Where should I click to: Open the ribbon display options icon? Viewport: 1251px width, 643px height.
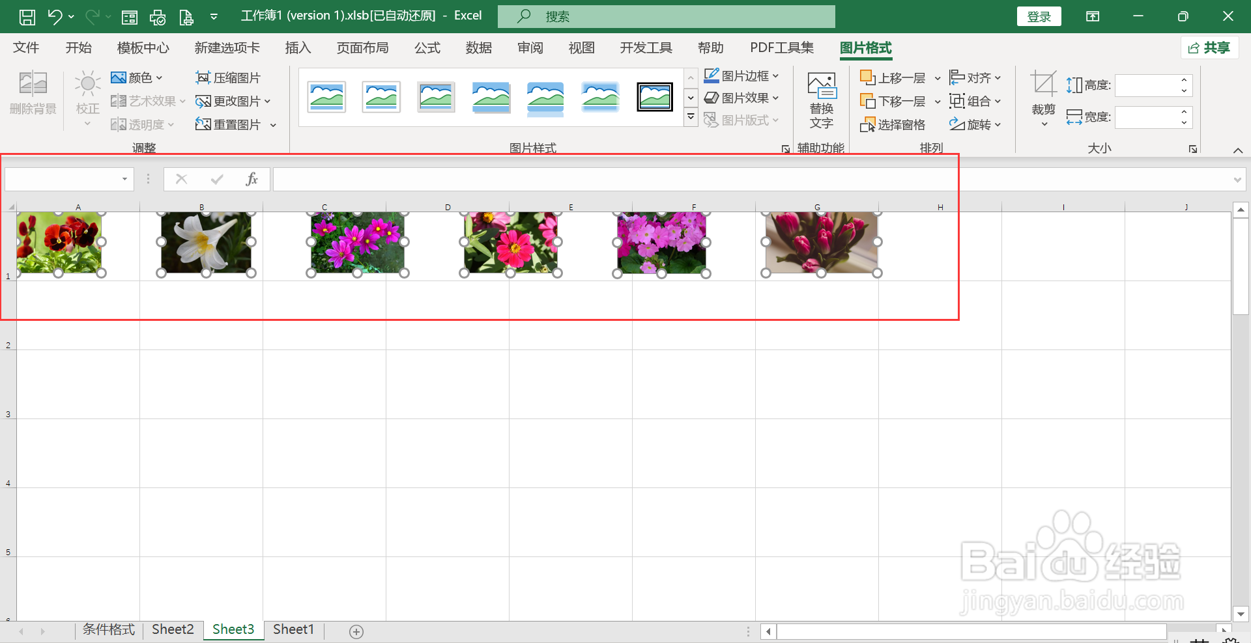click(1093, 17)
